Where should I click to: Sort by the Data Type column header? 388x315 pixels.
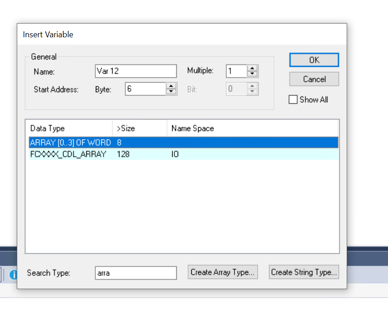(x=71, y=128)
